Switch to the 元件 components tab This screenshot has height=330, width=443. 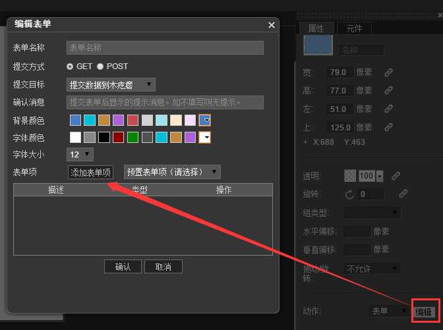pyautogui.click(x=354, y=28)
